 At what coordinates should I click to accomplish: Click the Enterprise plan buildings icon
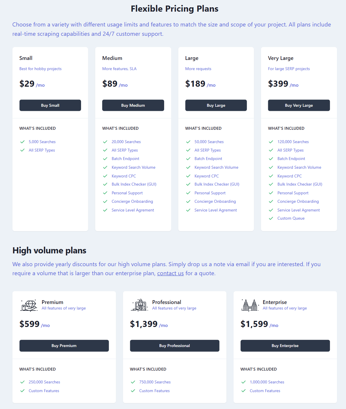pos(250,305)
